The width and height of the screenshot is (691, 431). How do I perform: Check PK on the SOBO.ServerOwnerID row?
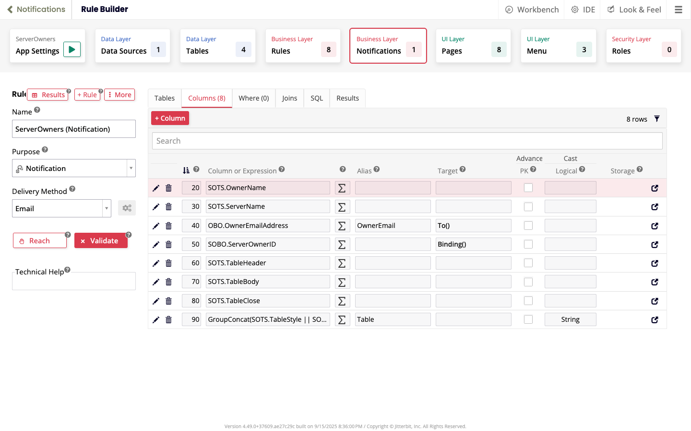pyautogui.click(x=528, y=244)
